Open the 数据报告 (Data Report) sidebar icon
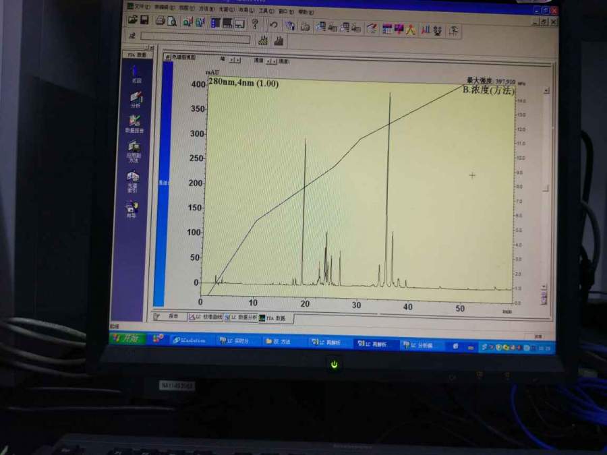The height and width of the screenshot is (455, 607). pyautogui.click(x=134, y=124)
